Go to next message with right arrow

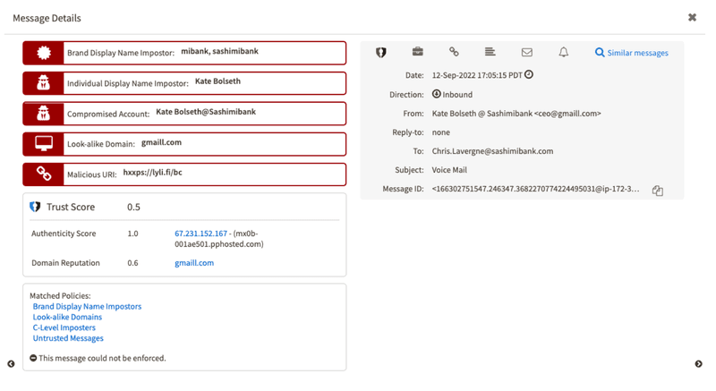pos(699,363)
